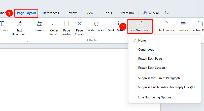The width and height of the screenshot is (204, 111).
Task: Click the Text Direction icon
Action: [x=19, y=23]
